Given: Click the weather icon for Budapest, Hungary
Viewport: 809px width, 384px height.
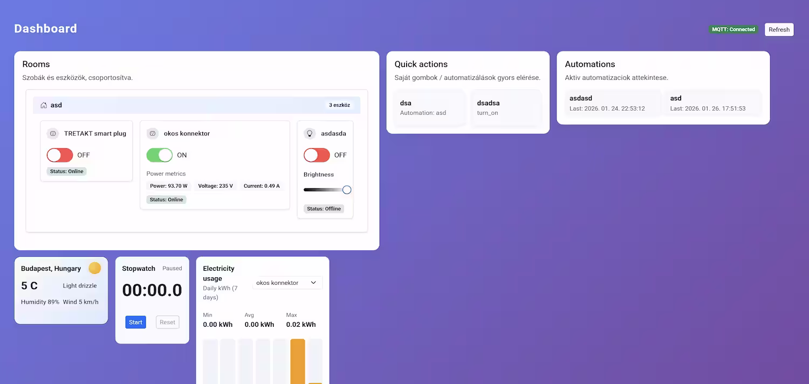Looking at the screenshot, I should coord(94,268).
